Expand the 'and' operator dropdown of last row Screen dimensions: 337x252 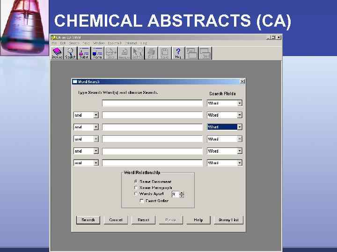[96, 163]
